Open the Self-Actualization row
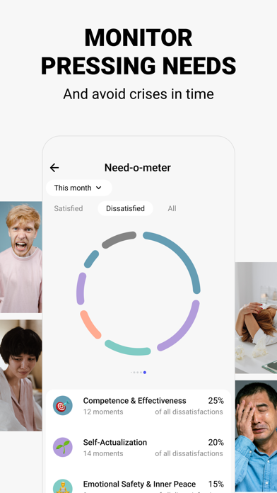Image resolution: width=277 pixels, height=493 pixels. point(138,448)
